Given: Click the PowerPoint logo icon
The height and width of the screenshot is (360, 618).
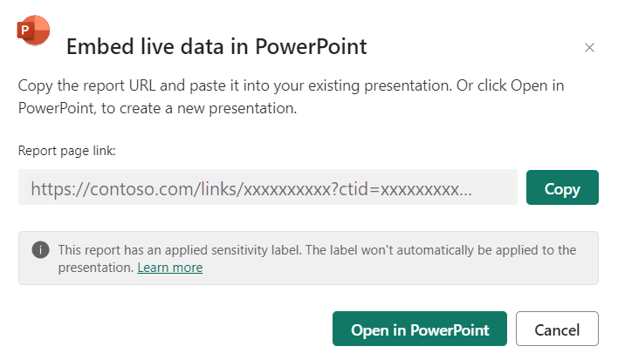Looking at the screenshot, I should tap(33, 32).
